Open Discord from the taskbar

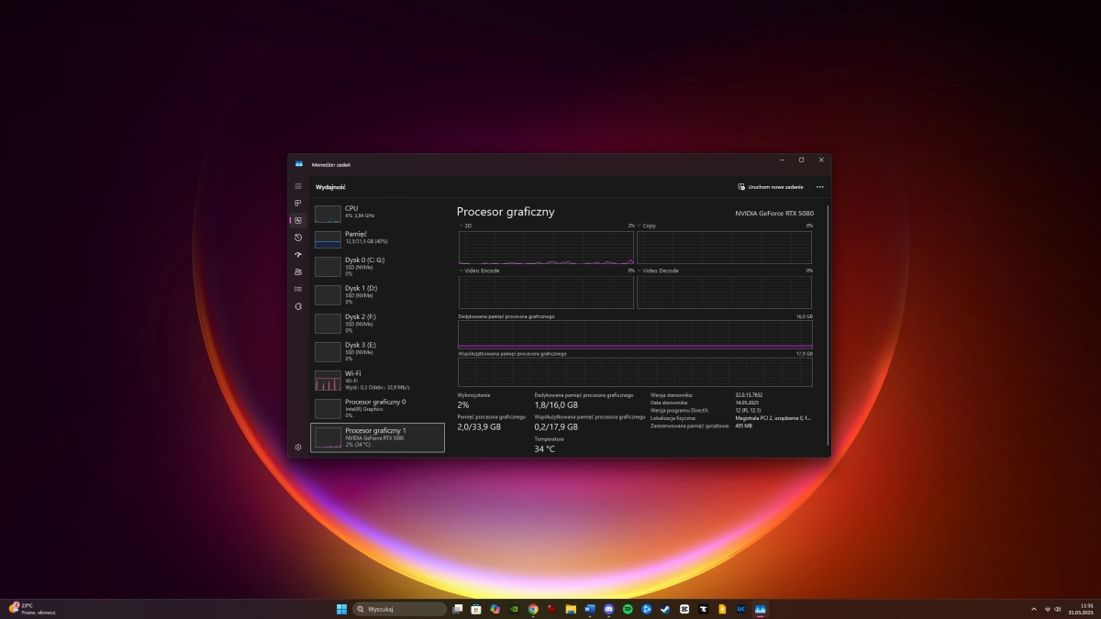pos(608,608)
